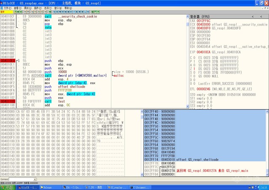Switch to IDA in the Windows taskbar
269x190 pixels.
coord(73,187)
